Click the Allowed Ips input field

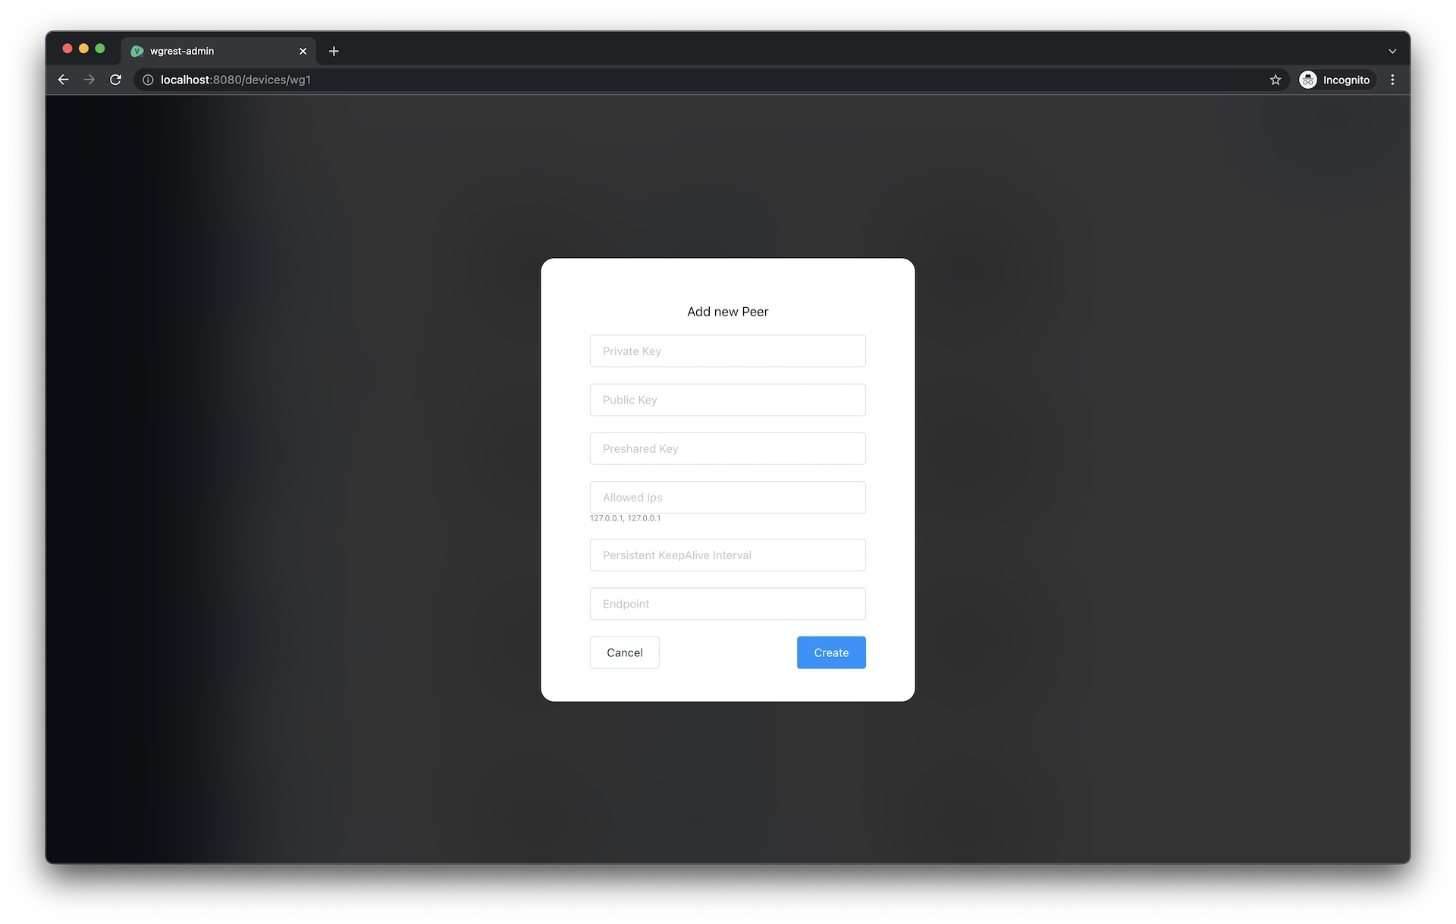pos(728,497)
